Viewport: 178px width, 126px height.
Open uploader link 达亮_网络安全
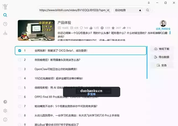point(163,29)
